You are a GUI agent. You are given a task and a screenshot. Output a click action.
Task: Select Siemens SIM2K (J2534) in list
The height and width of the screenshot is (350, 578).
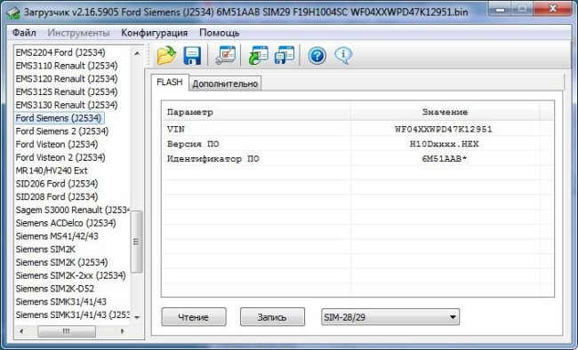click(x=62, y=262)
